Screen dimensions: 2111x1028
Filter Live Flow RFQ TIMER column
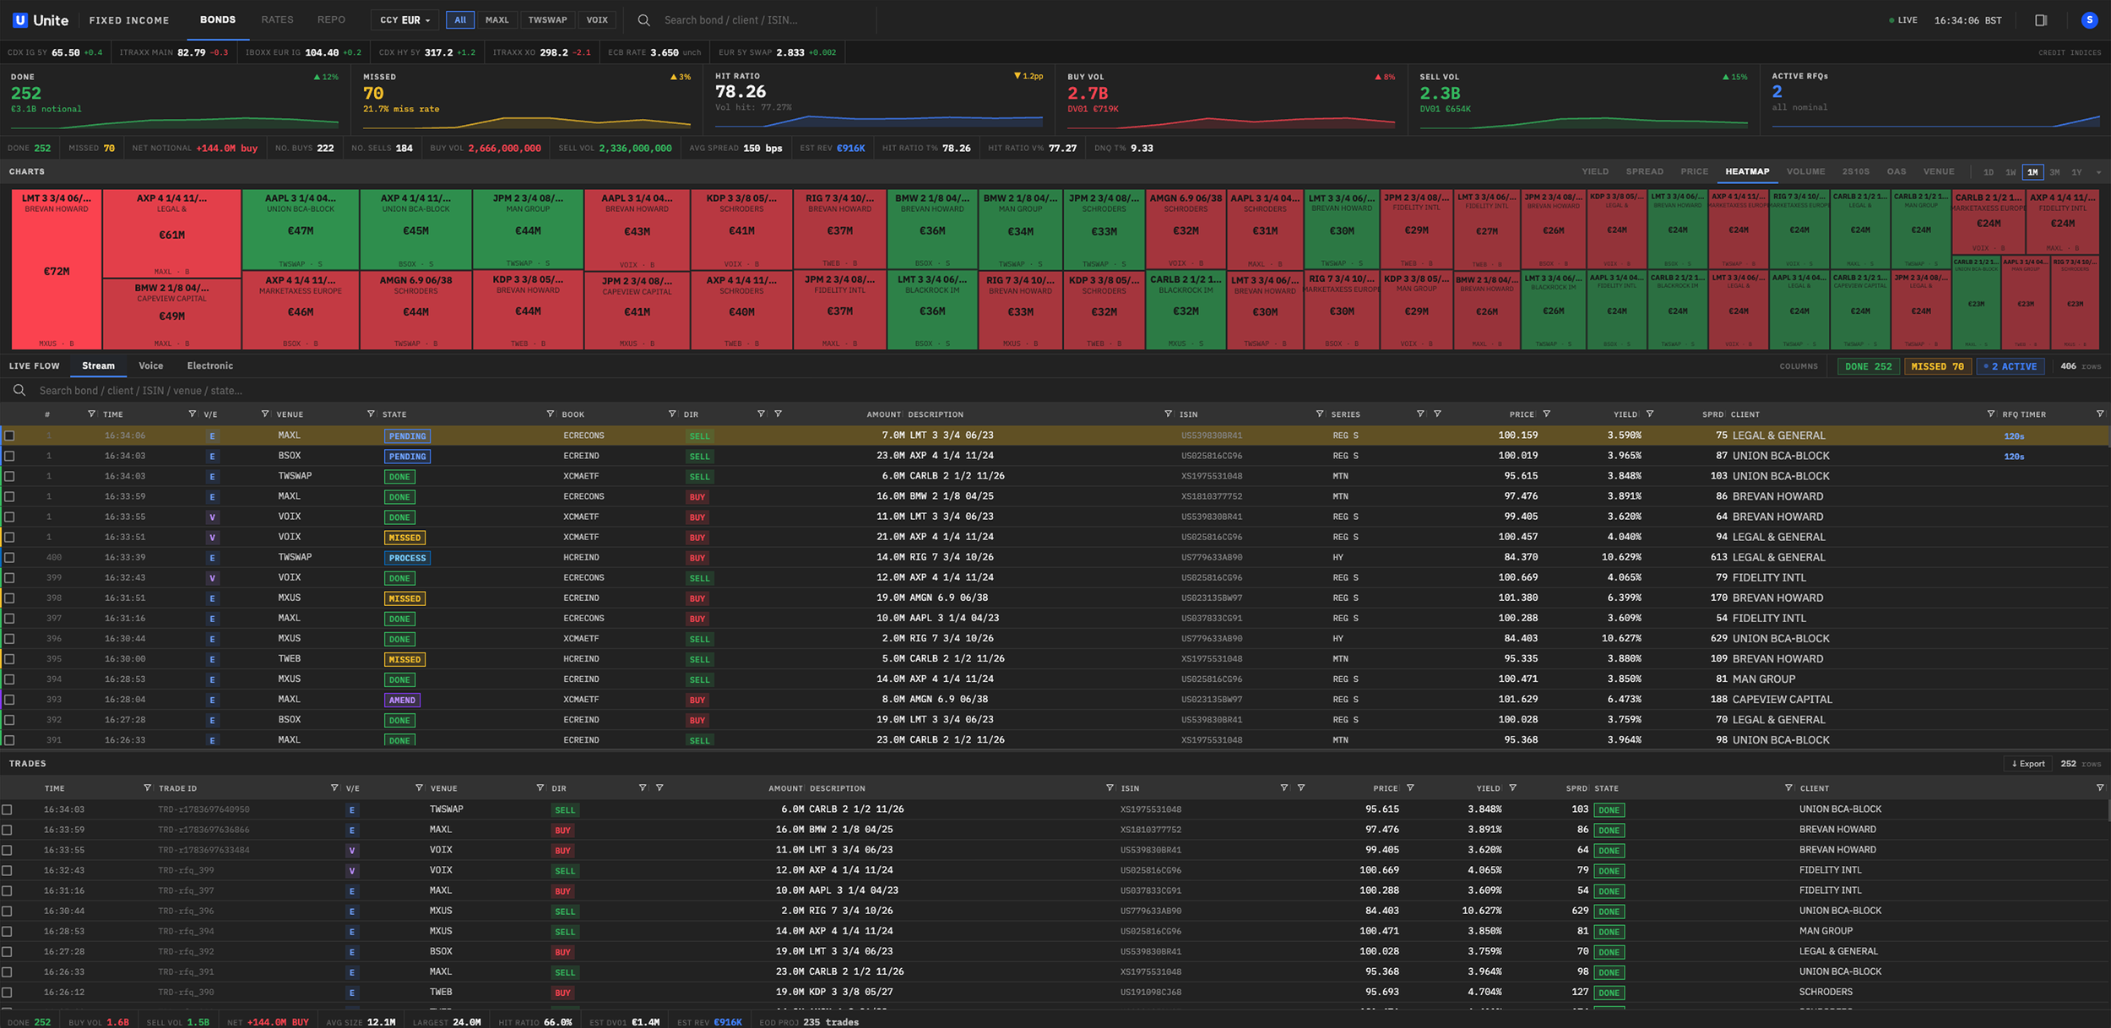click(2099, 414)
